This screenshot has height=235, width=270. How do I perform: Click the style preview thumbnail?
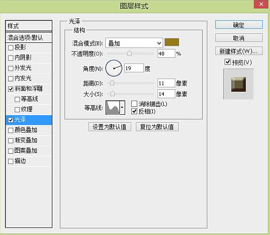[239, 84]
